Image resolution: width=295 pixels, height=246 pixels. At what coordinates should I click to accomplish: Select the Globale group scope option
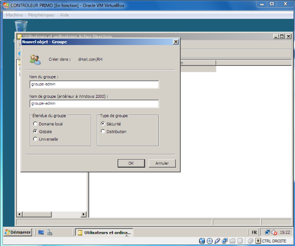click(35, 131)
